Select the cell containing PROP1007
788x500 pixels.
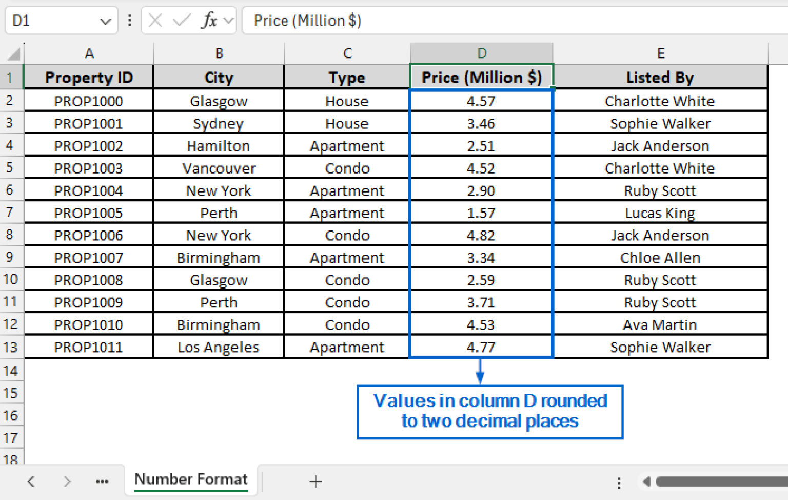coord(88,257)
